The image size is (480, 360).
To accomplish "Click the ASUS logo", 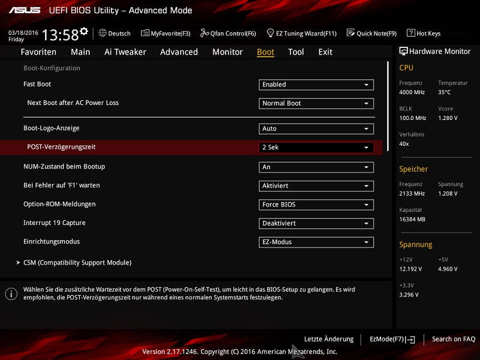I will (x=25, y=10).
